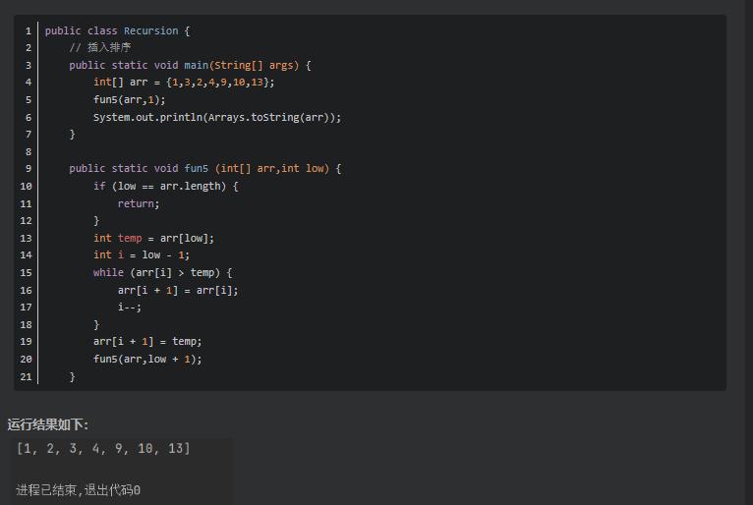
Task: Click 'int temp = arr[low];' line
Action: pyautogui.click(x=153, y=238)
